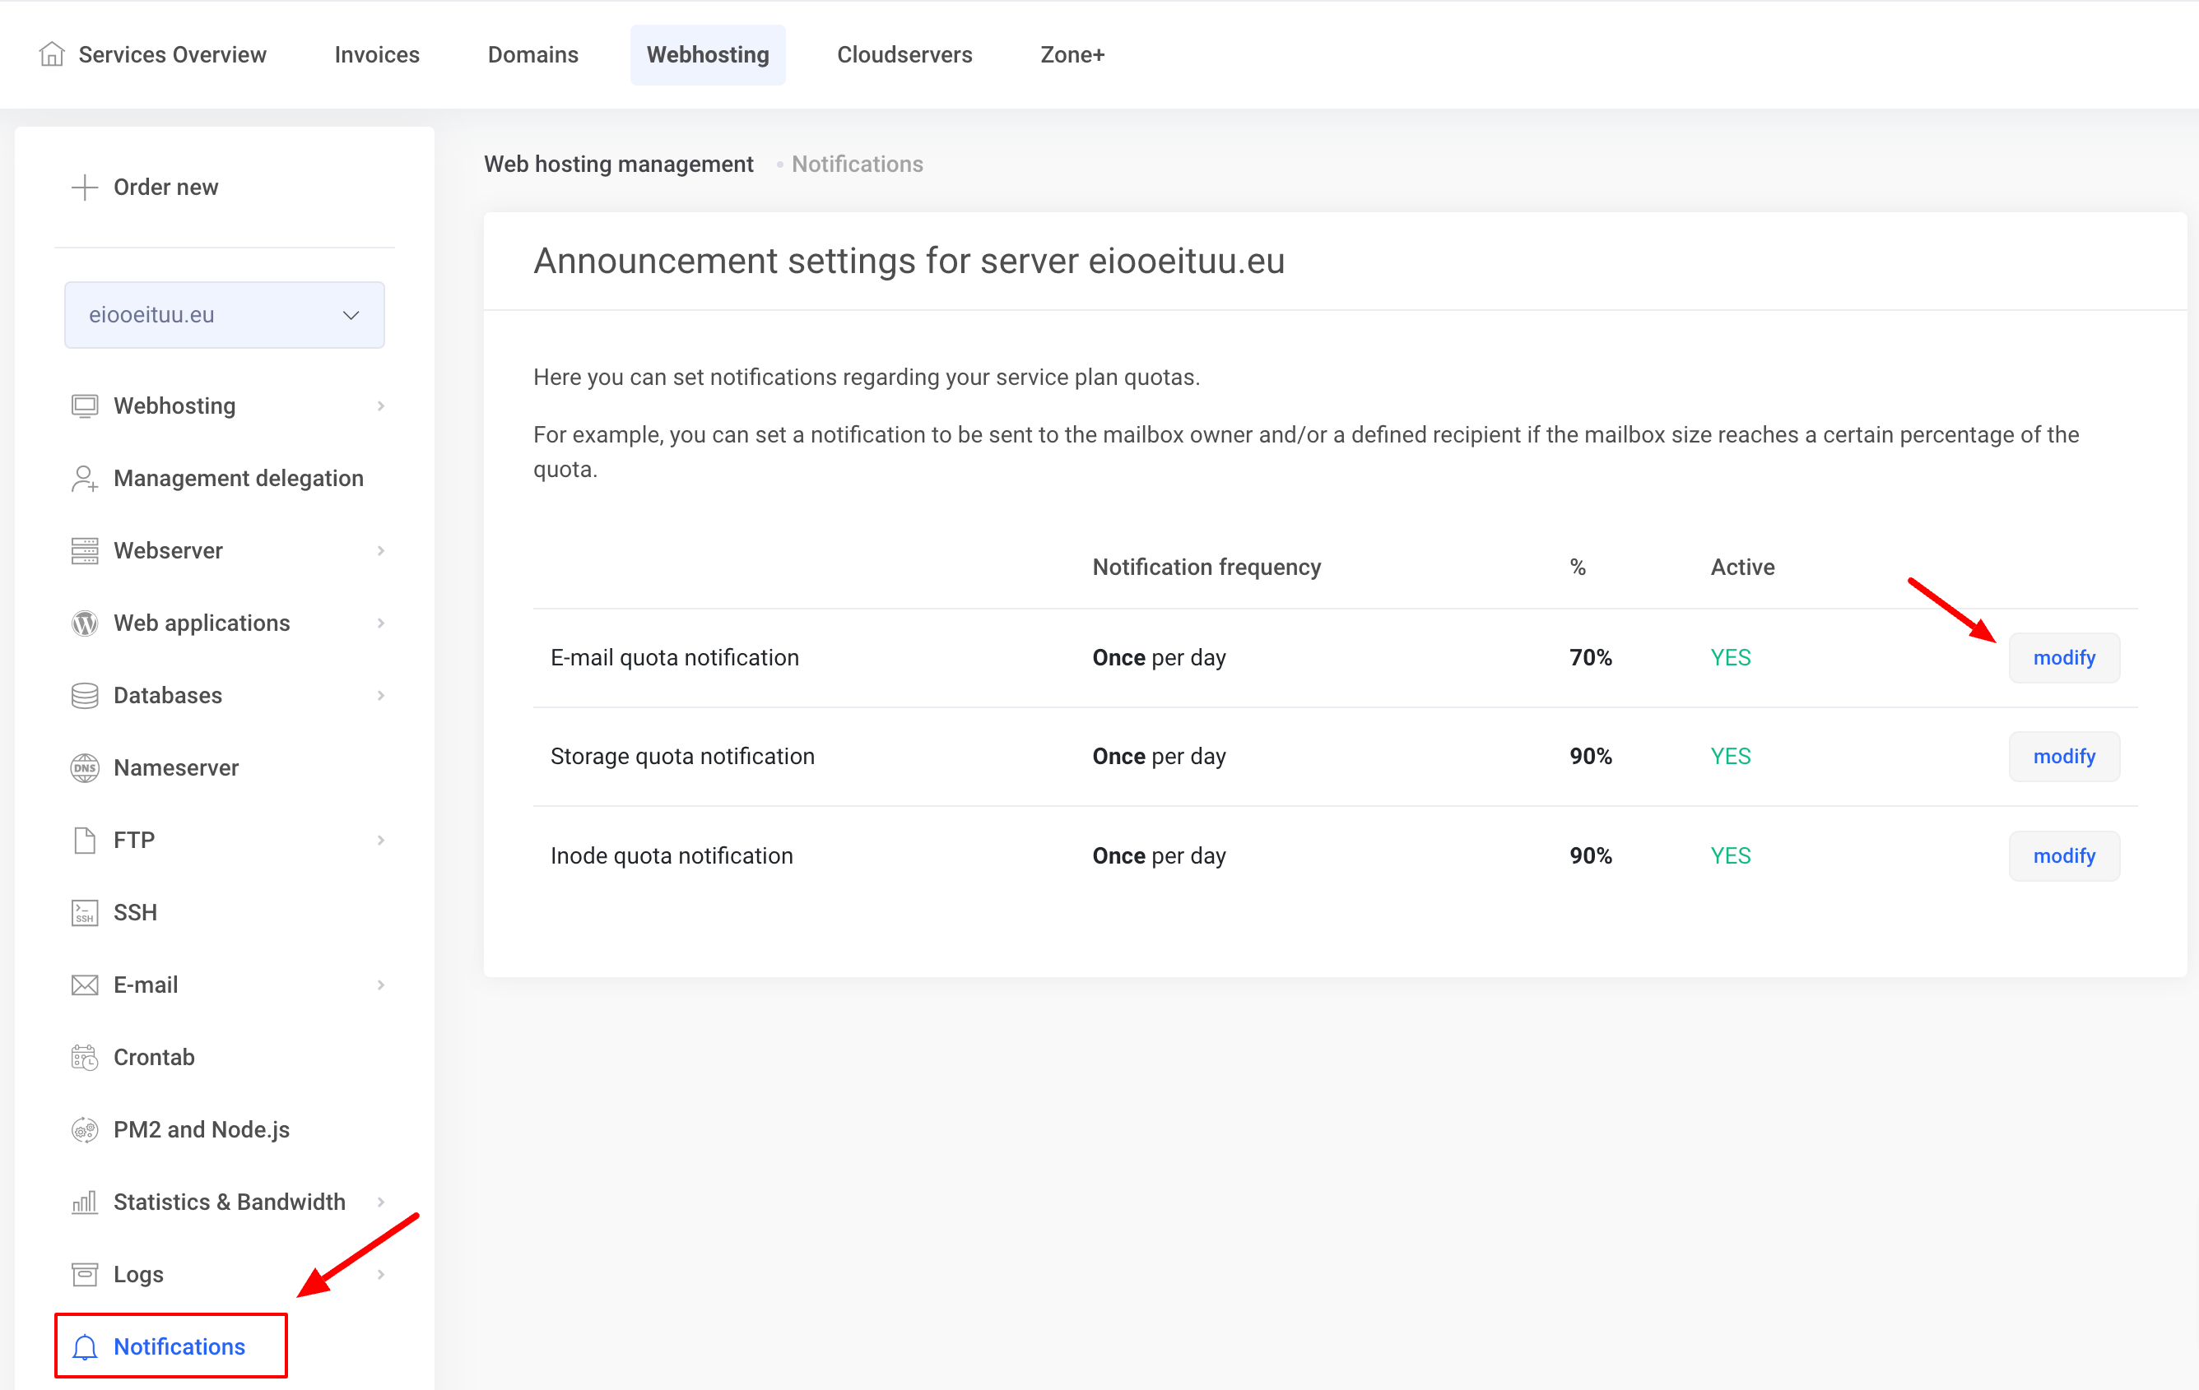The image size is (2199, 1390).
Task: Switch to the Domains tab
Action: pyautogui.click(x=532, y=55)
